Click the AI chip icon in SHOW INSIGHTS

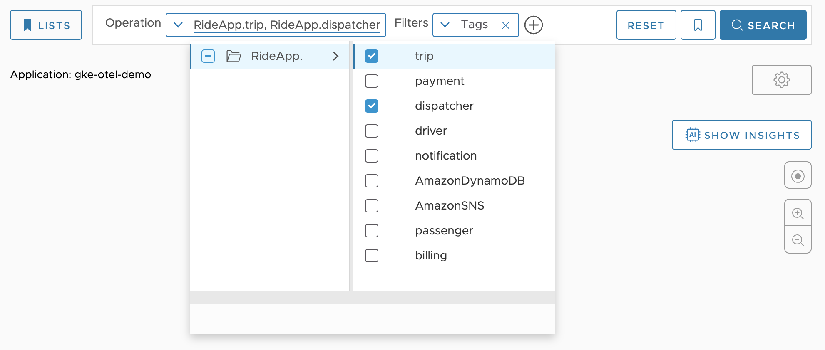(x=693, y=135)
